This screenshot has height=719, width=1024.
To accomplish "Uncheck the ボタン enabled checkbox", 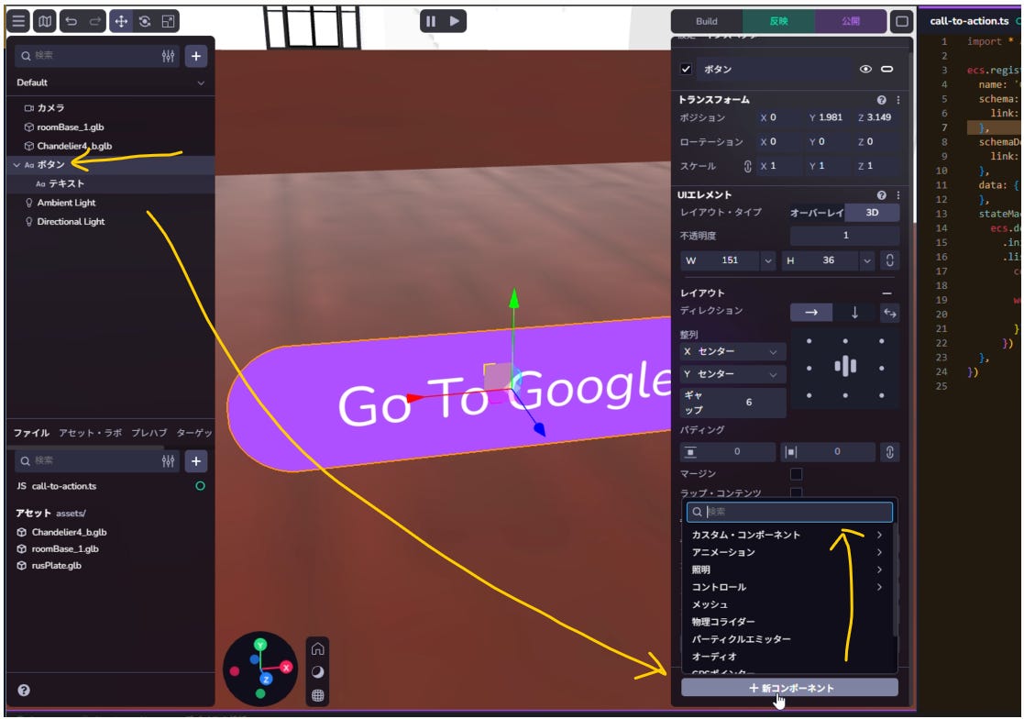I will click(686, 69).
